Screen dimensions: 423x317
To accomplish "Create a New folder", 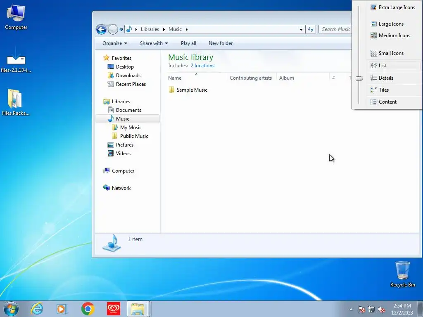I will [x=221, y=43].
